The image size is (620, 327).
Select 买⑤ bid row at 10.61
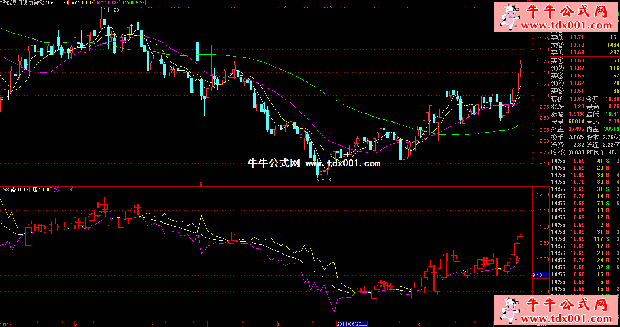(585, 91)
